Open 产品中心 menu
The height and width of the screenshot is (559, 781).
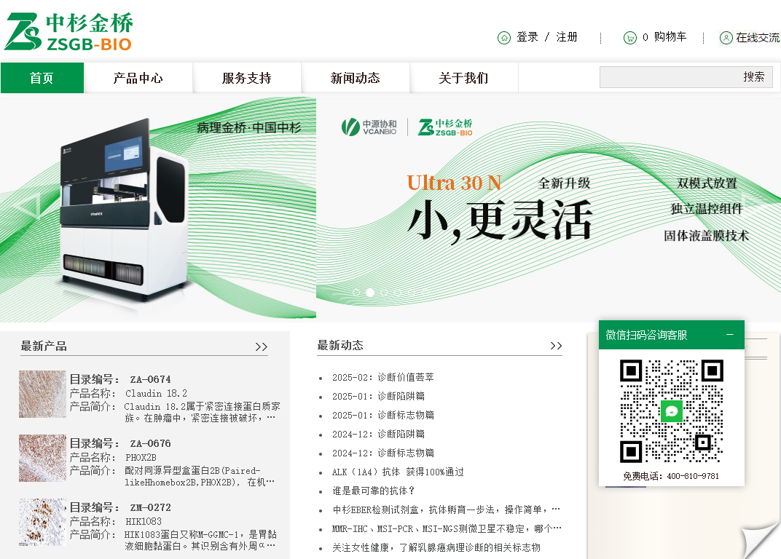point(138,78)
